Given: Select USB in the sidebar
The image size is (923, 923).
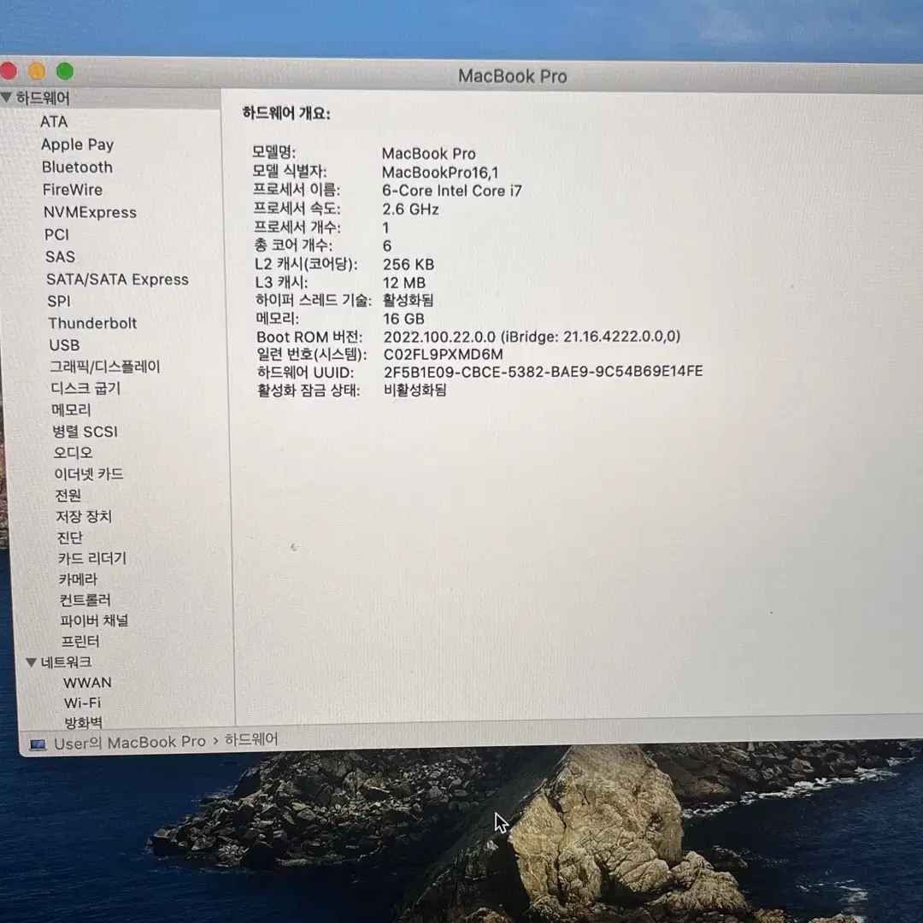Looking at the screenshot, I should (x=64, y=345).
